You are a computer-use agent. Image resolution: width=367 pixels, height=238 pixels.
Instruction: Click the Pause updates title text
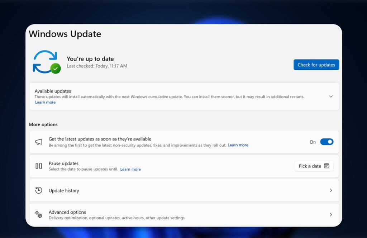tap(63, 163)
